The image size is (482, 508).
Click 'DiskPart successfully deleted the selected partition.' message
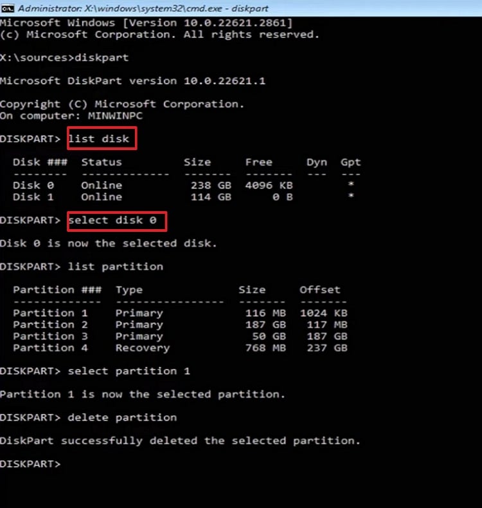click(x=180, y=440)
